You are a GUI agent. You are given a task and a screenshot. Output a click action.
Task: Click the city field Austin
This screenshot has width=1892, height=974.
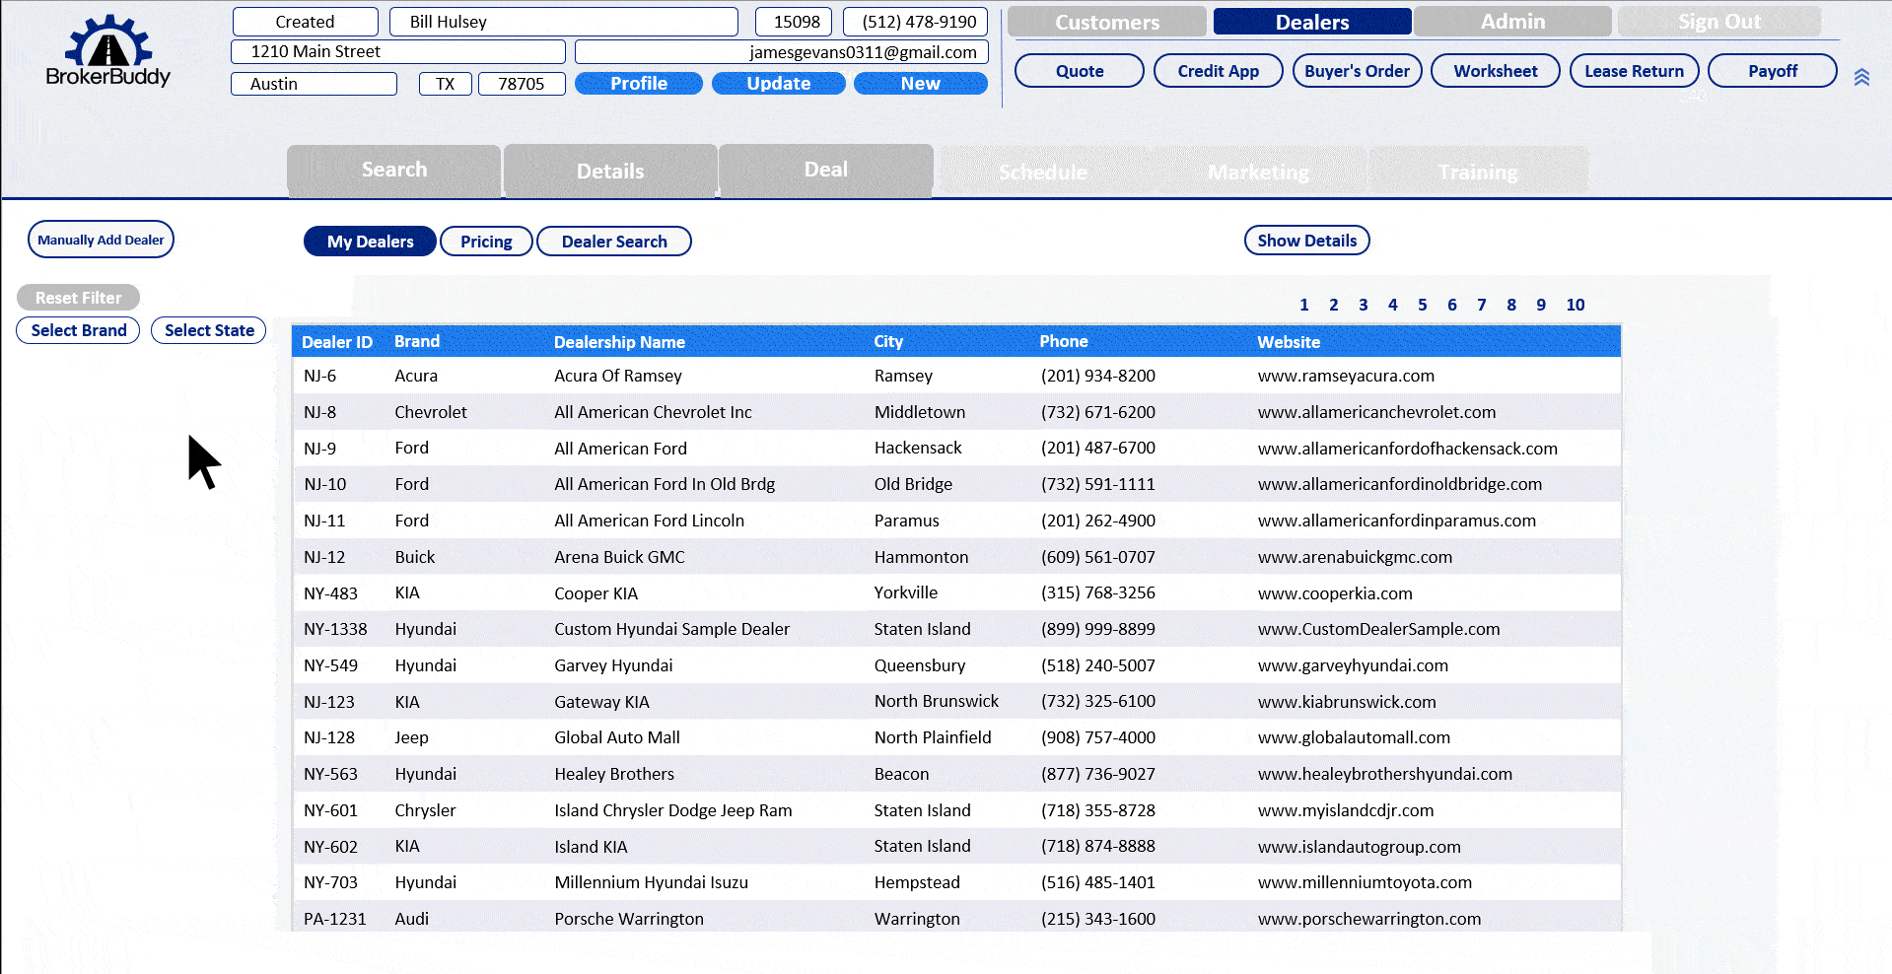click(314, 84)
